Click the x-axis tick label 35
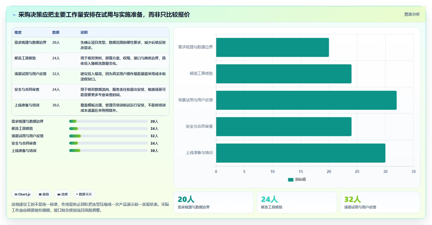Viewport: 432px width, 225px height. point(413,171)
